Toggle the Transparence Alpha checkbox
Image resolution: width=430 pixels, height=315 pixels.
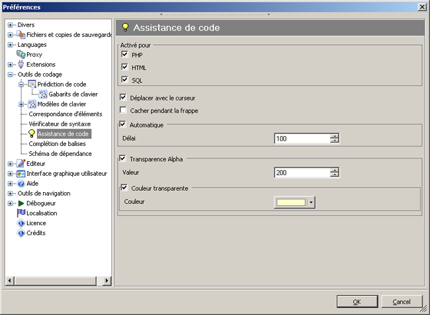click(x=122, y=158)
